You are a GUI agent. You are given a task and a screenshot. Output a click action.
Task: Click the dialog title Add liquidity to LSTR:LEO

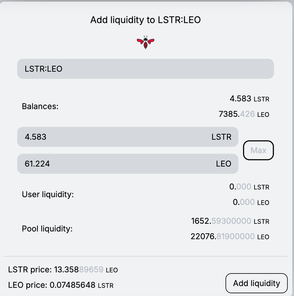point(145,20)
